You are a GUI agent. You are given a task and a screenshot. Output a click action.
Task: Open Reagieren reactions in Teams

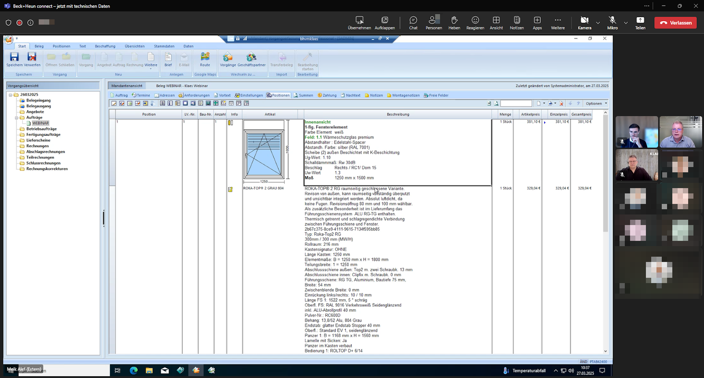click(x=475, y=22)
